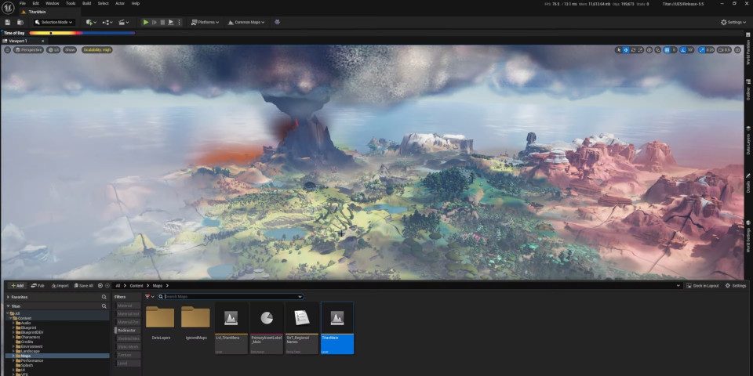
Task: Click the Eject play button
Action: [x=170, y=22]
